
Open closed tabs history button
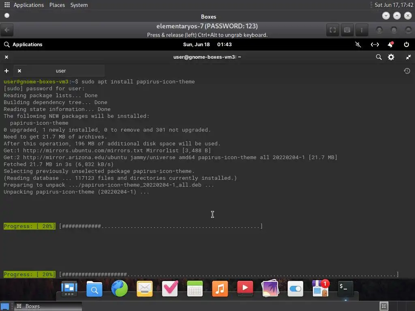pos(407,71)
